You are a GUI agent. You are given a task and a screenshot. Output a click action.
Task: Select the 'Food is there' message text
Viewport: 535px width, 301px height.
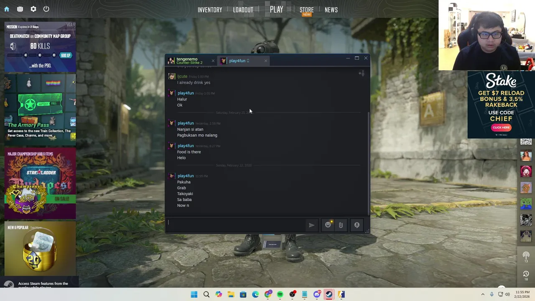click(189, 152)
